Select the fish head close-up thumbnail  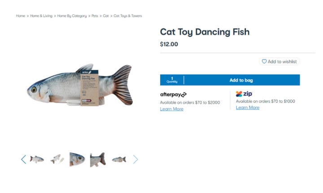tap(78, 159)
